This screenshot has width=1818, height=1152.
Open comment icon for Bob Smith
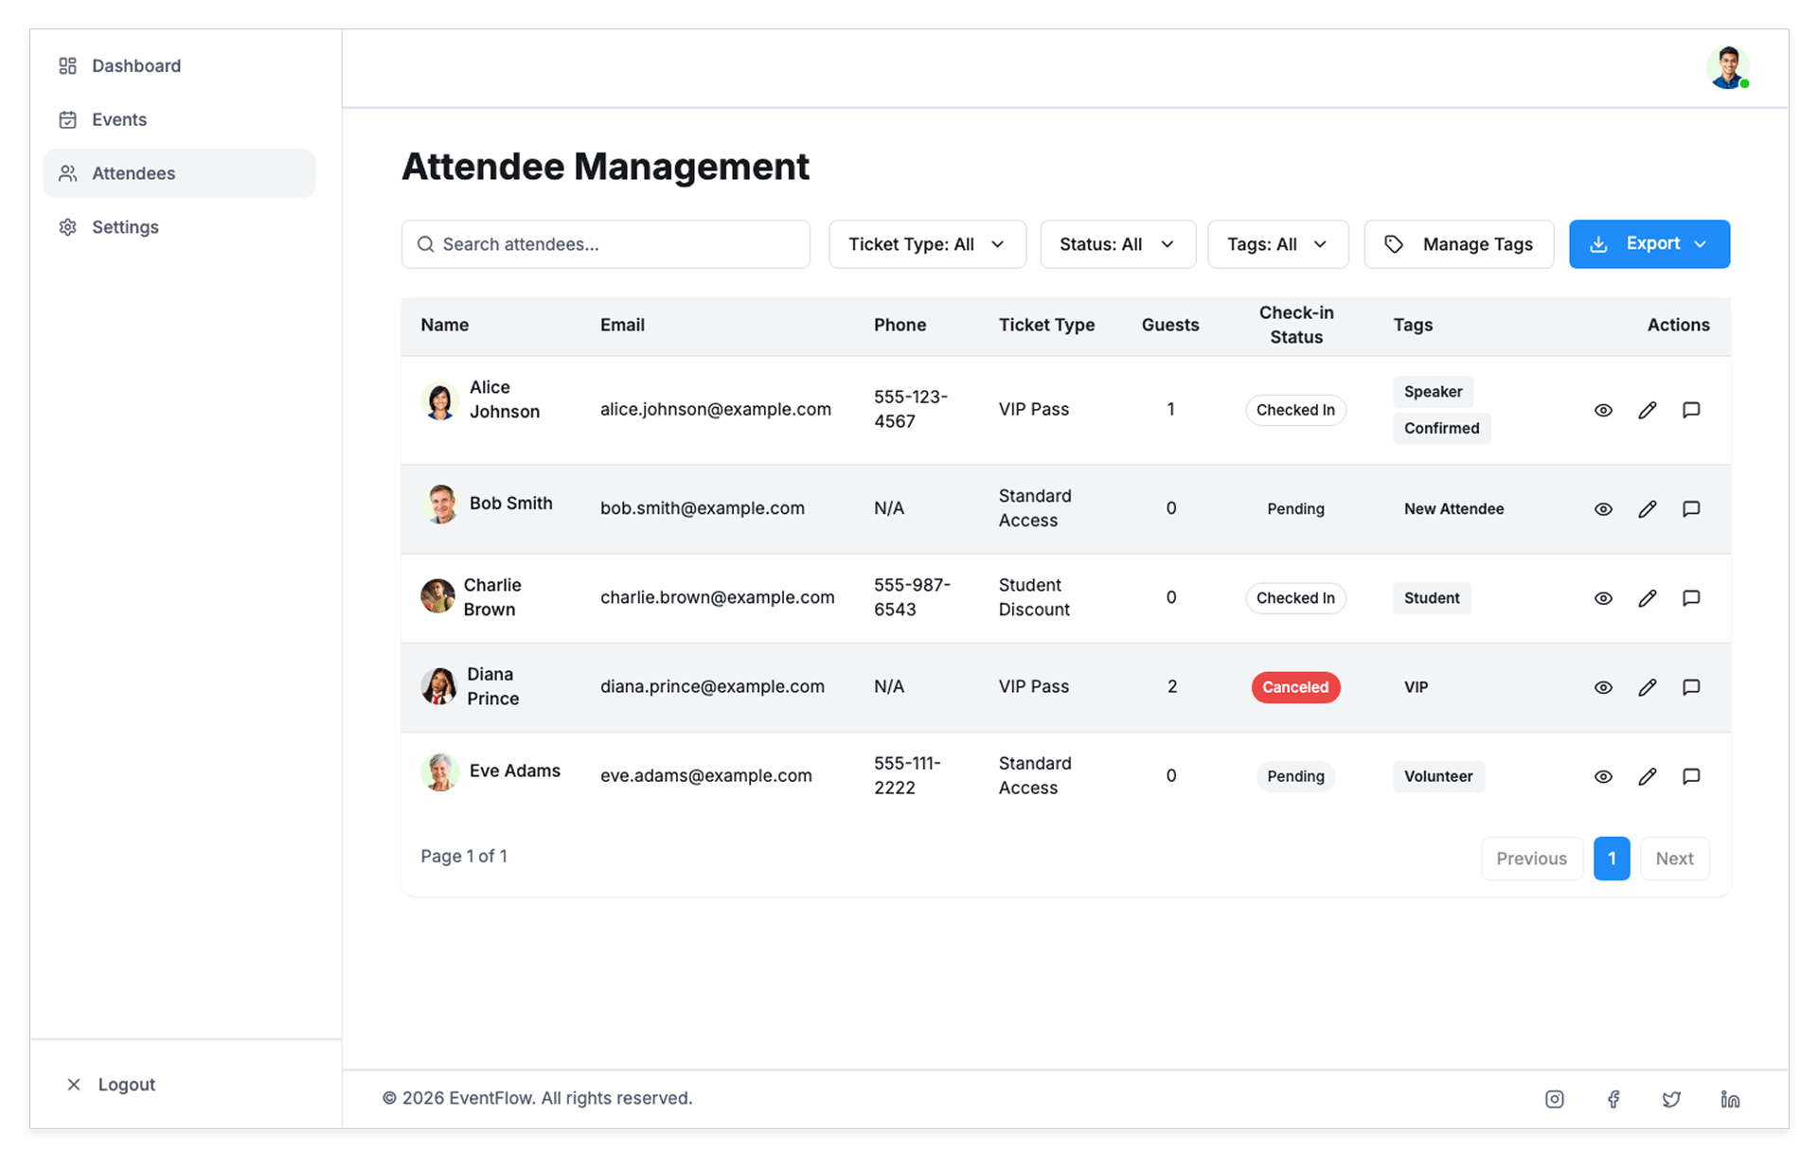pyautogui.click(x=1691, y=509)
